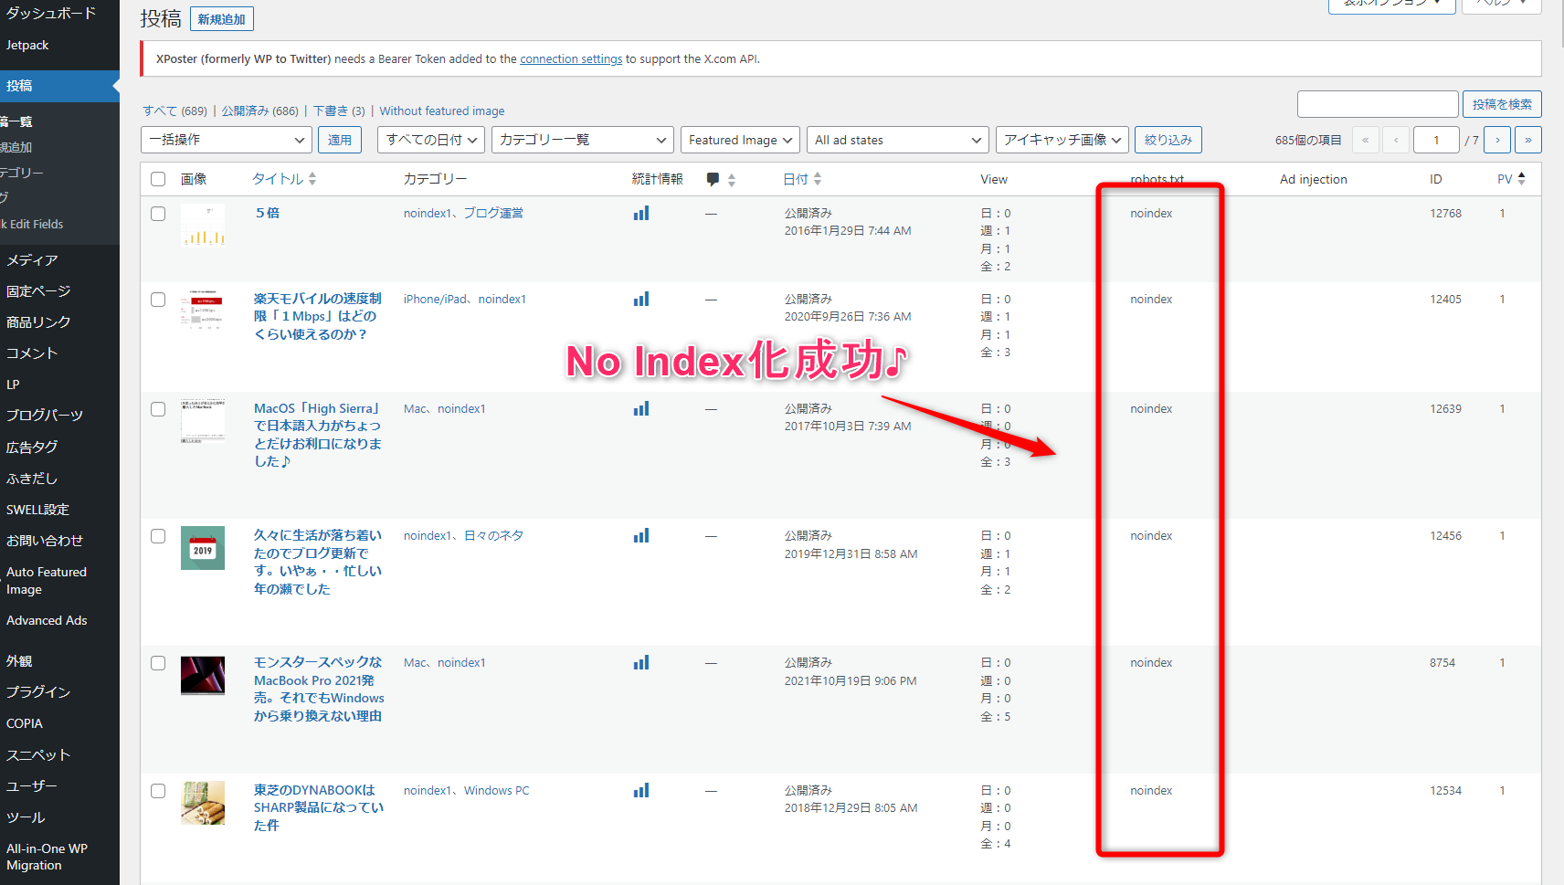Open stats icon for MacOS High Sierra post
Viewport: 1564px width, 885px height.
(x=641, y=409)
